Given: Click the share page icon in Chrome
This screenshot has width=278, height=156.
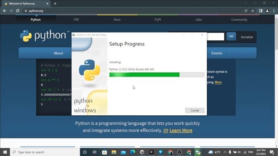Looking at the screenshot, I should click(x=246, y=11).
